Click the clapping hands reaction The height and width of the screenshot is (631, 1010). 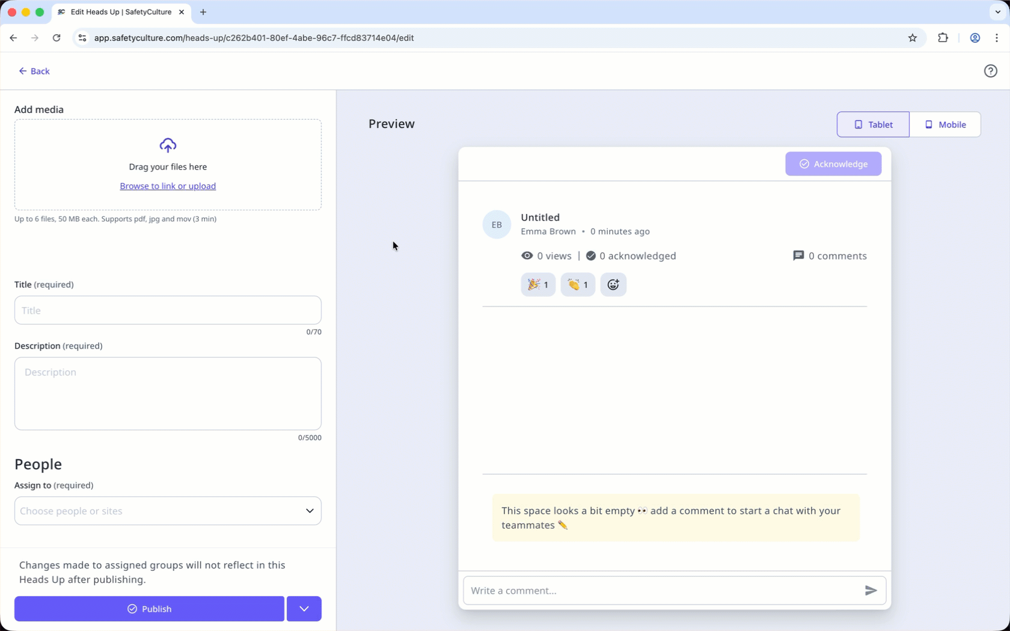point(578,284)
